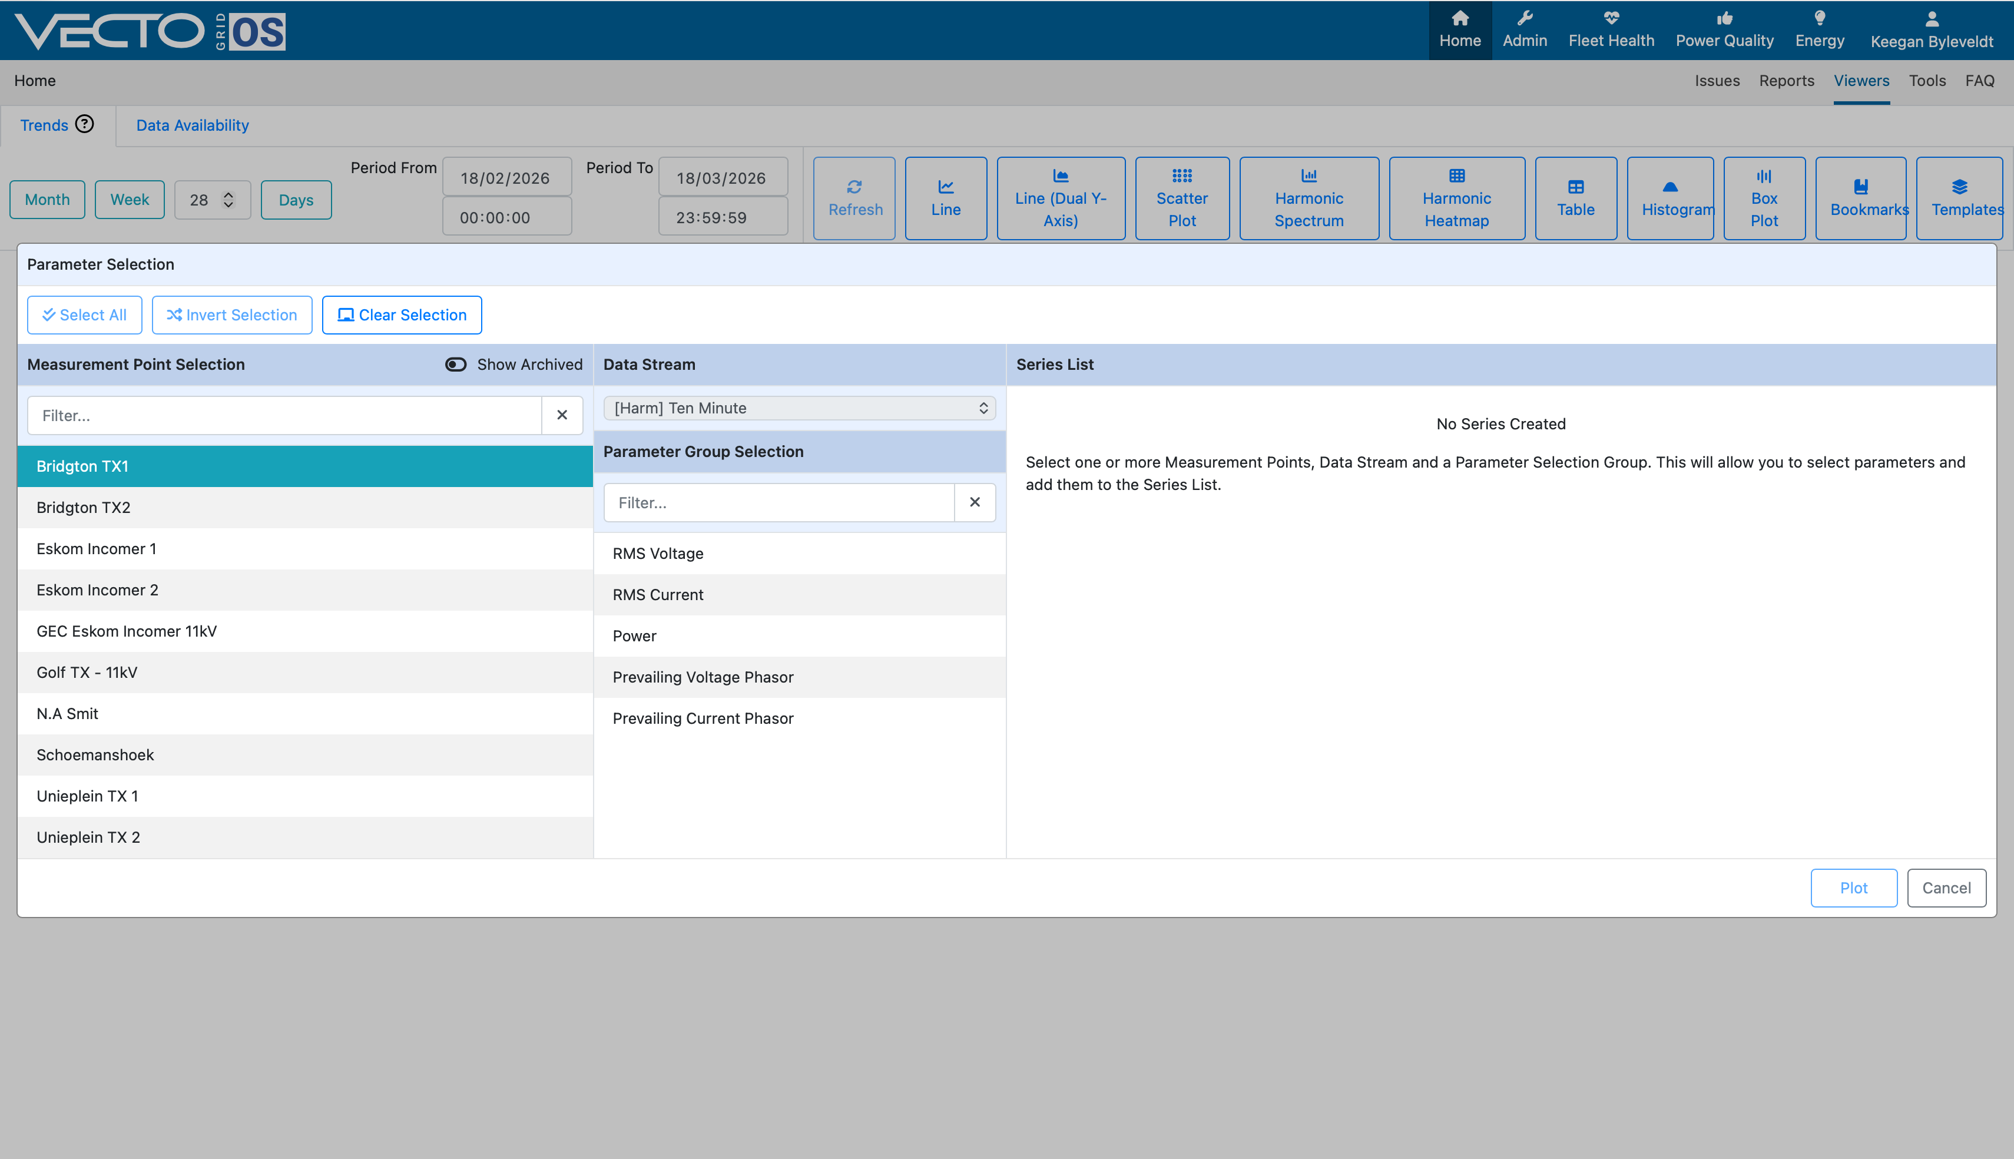Click the Measurement Point filter field
The height and width of the screenshot is (1159, 2014).
[284, 415]
